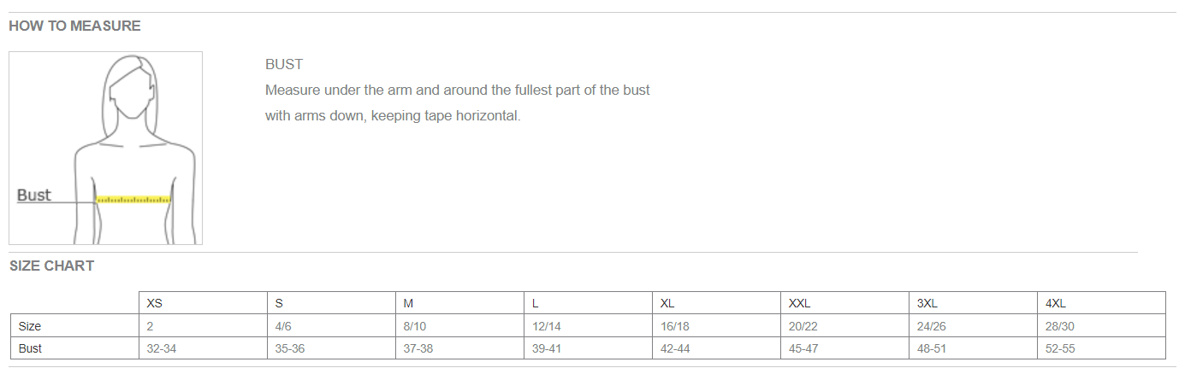Click the XXL column header
This screenshot has width=1185, height=368.
tap(844, 303)
